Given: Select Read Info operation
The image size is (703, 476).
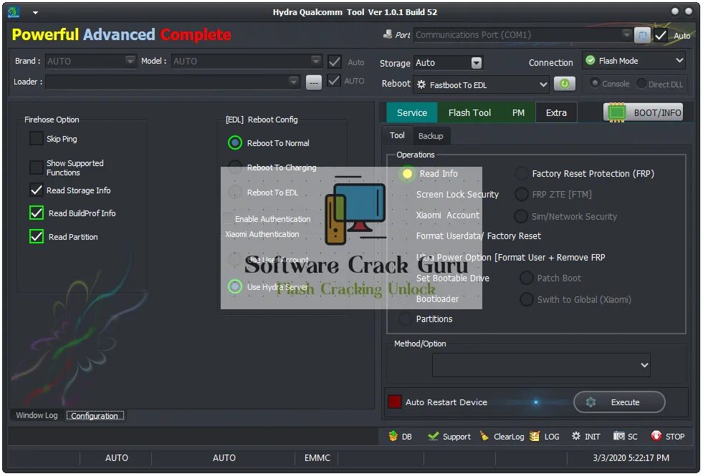Looking at the screenshot, I should [407, 173].
